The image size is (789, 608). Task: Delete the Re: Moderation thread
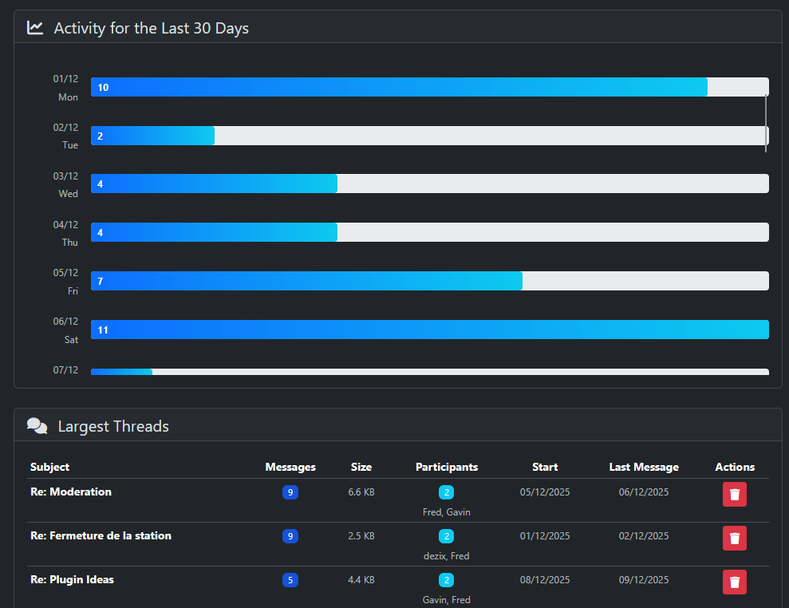(x=734, y=494)
